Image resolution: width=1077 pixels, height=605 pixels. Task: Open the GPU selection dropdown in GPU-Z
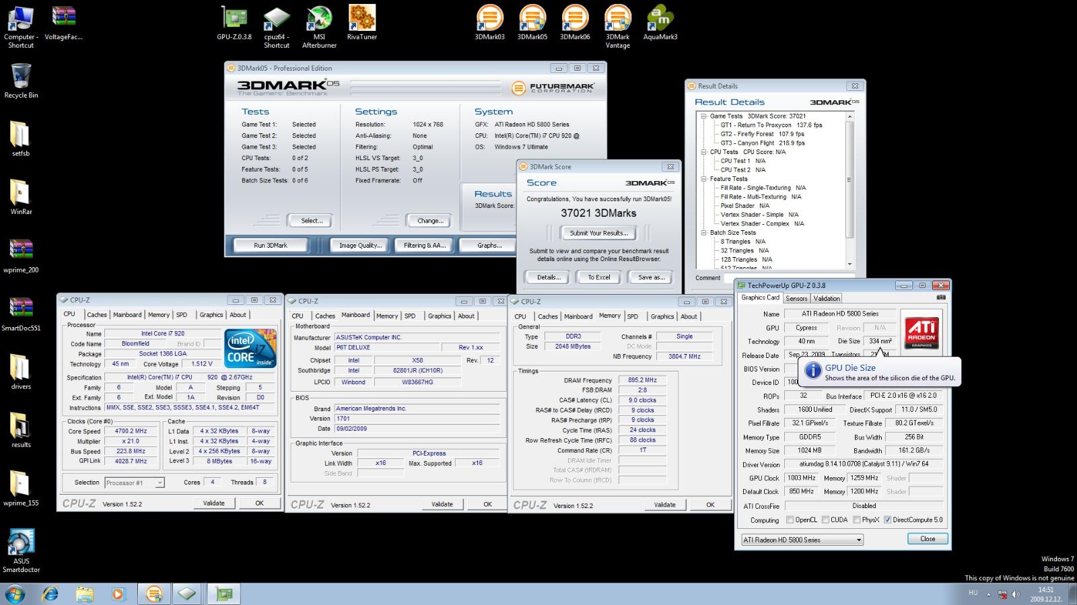click(x=802, y=540)
